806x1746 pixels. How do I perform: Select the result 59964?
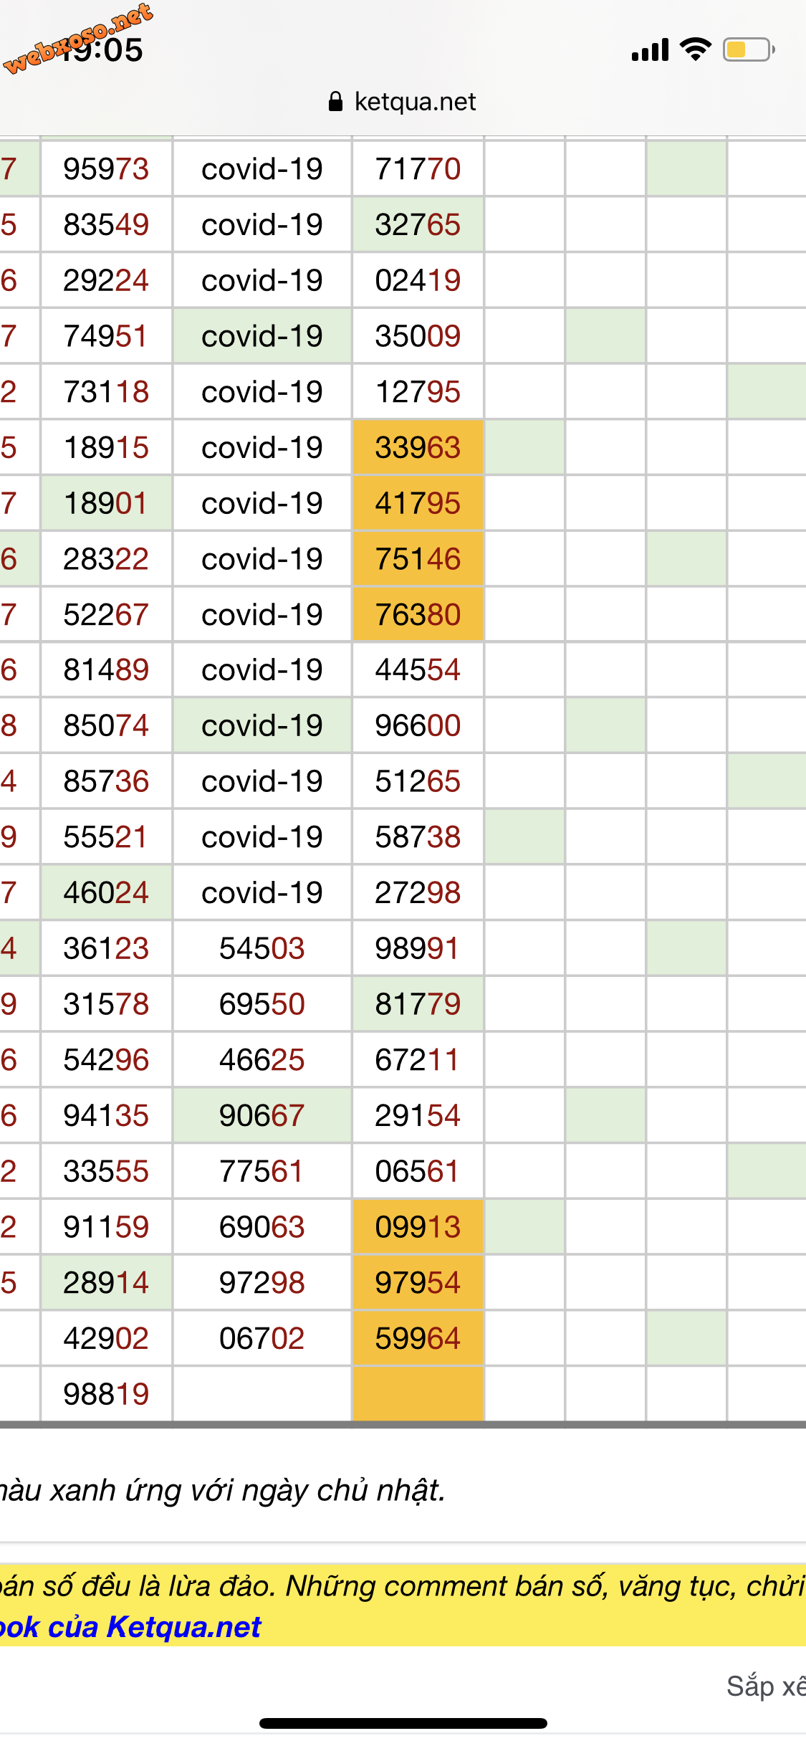click(x=418, y=1338)
